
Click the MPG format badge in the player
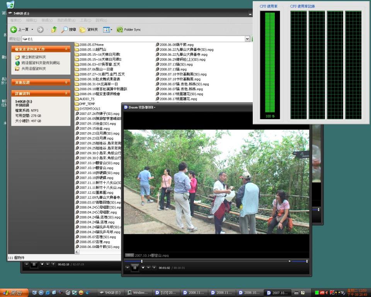point(129,255)
